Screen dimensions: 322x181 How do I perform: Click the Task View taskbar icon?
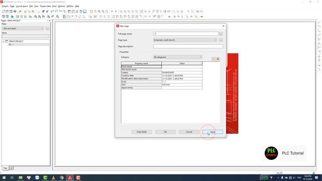[x=12, y=177]
